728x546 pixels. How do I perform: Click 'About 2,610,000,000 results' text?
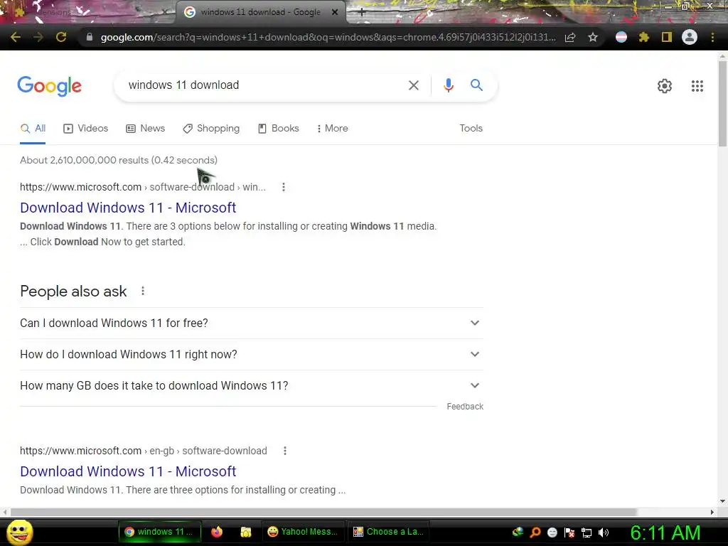click(x=119, y=160)
